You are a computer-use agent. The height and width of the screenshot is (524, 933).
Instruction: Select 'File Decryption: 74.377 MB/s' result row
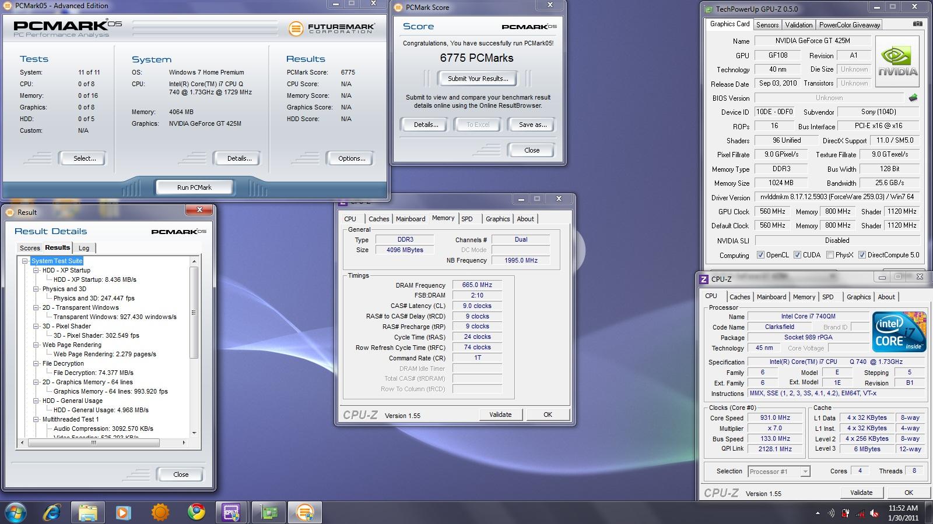pos(93,373)
